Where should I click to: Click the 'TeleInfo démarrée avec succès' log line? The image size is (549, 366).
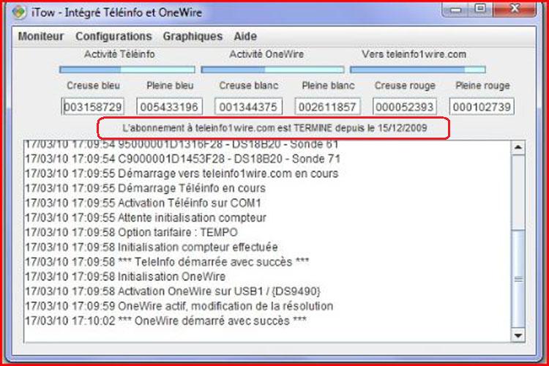tap(168, 262)
